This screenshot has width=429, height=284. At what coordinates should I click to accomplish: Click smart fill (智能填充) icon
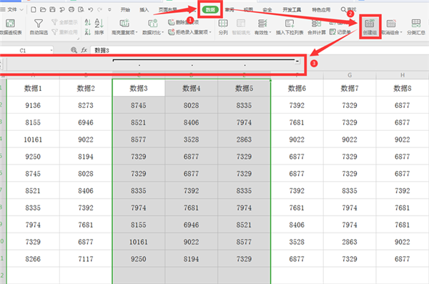click(x=241, y=24)
